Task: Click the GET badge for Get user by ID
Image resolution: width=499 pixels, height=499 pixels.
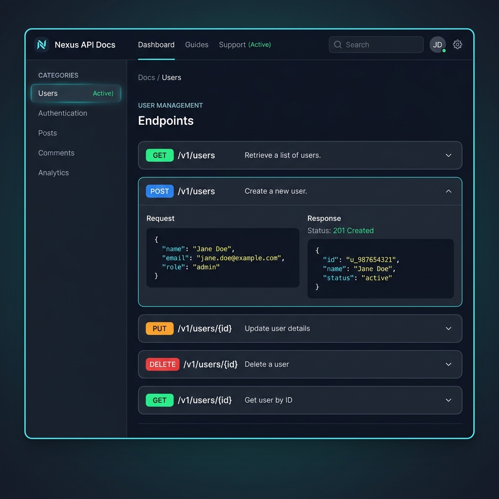Action: pyautogui.click(x=159, y=400)
